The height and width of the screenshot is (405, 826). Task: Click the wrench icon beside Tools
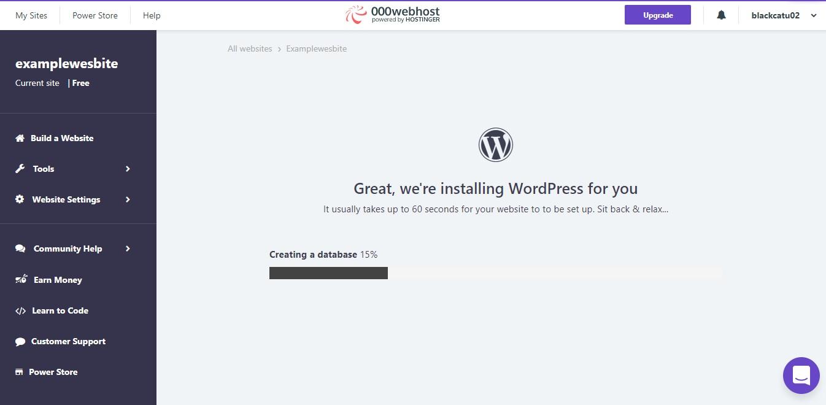click(20, 169)
